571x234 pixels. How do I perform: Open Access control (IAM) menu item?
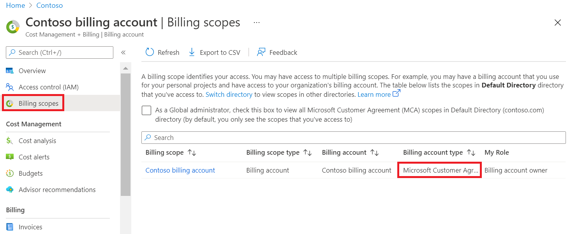click(x=48, y=87)
